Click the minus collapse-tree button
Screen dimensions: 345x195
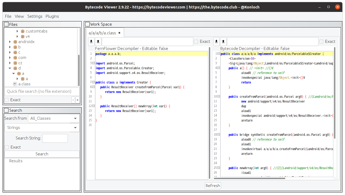pyautogui.click(x=73, y=100)
